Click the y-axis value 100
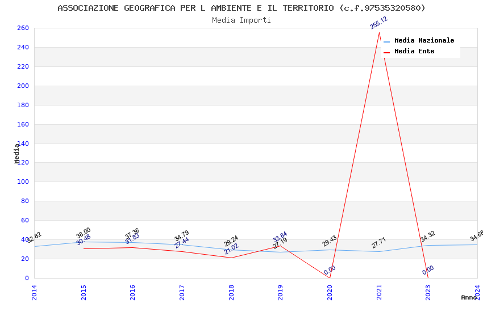This screenshot has height=312, width=483. click(x=23, y=182)
